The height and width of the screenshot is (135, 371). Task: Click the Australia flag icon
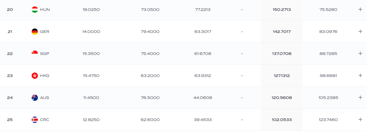[x=35, y=98]
